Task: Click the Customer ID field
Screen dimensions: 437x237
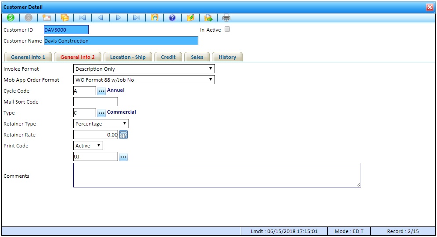Action: 66,30
